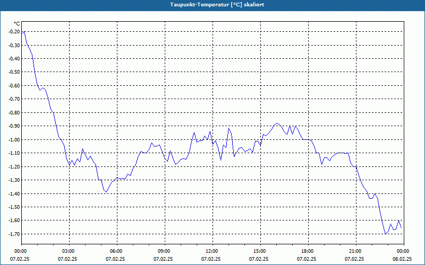Screen dimensions: 425x265
Task: Click the 09:00 time axis label
Action: pos(165,251)
